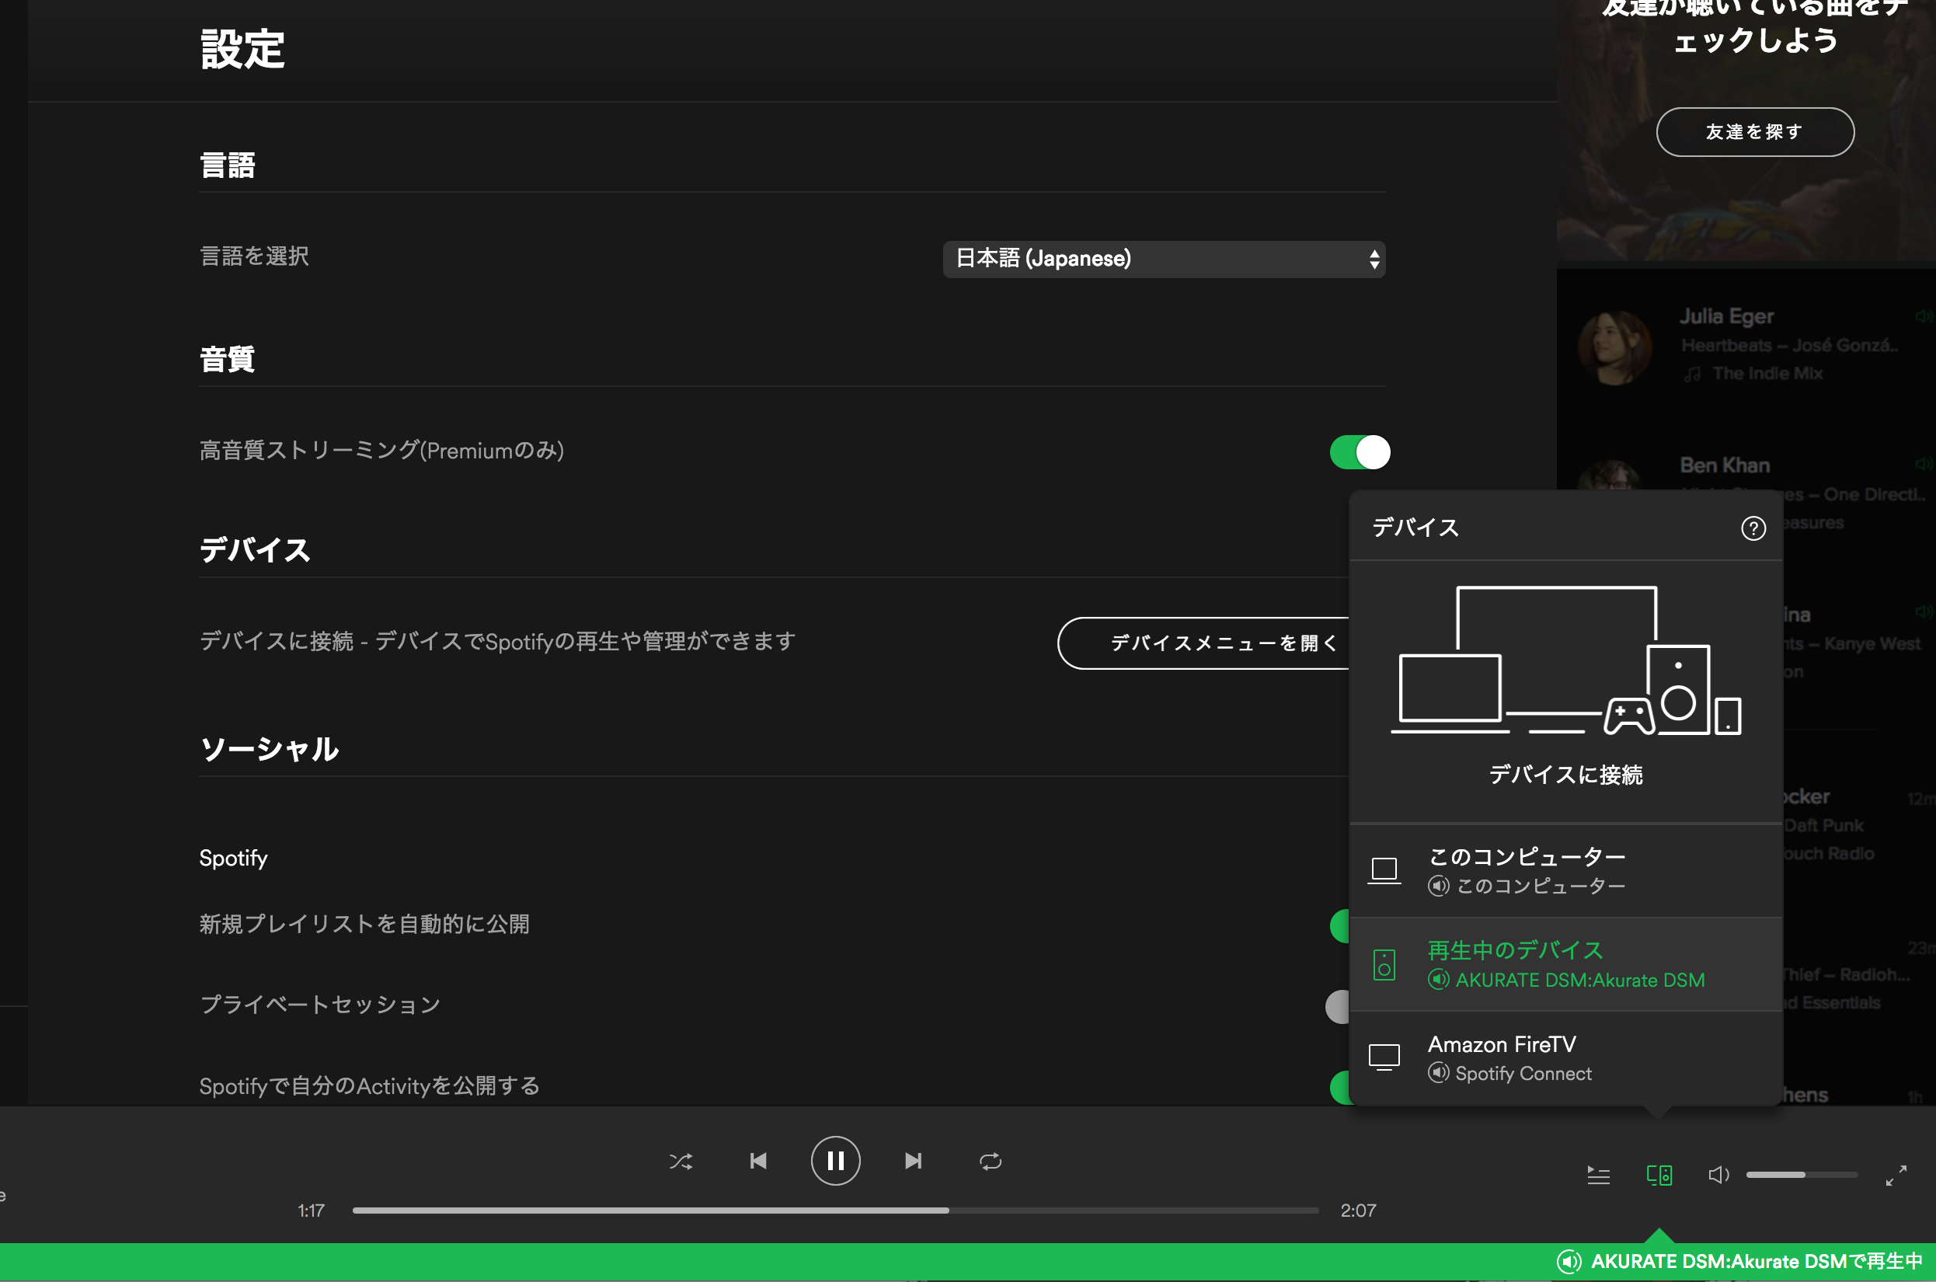Select the AKURATE DSM playing device
Image resolution: width=1936 pixels, height=1282 pixels.
tap(1565, 964)
